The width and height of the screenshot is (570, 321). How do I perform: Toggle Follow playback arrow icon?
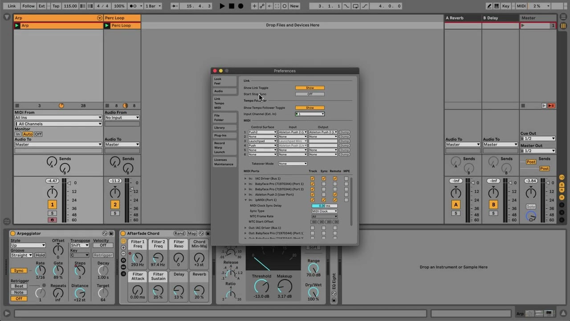click(x=175, y=6)
